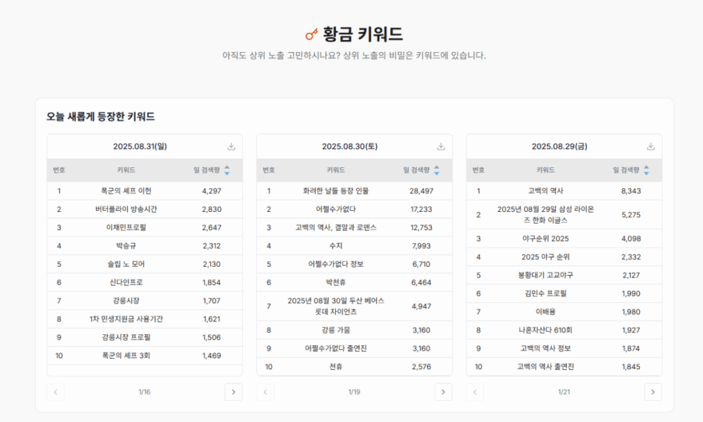Select keyword 나혼자산다 610회
Image resolution: width=703 pixels, height=422 pixels.
[546, 330]
